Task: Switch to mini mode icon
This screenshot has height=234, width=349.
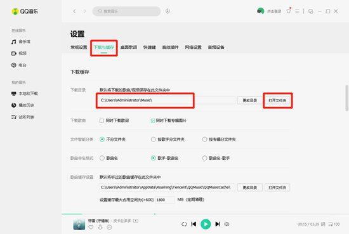Action: 311,11
